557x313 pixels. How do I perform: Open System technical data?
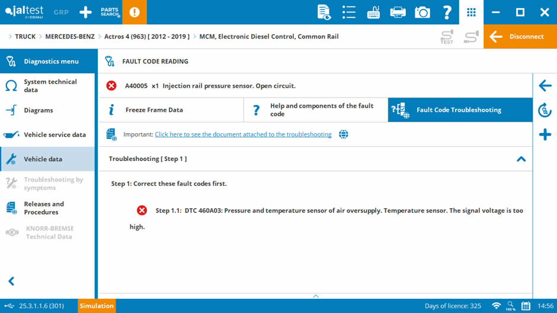[x=47, y=86]
